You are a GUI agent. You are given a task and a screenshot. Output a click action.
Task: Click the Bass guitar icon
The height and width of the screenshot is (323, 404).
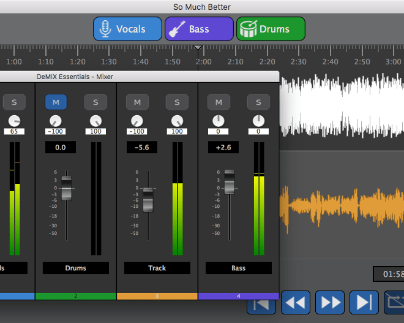[x=177, y=29]
